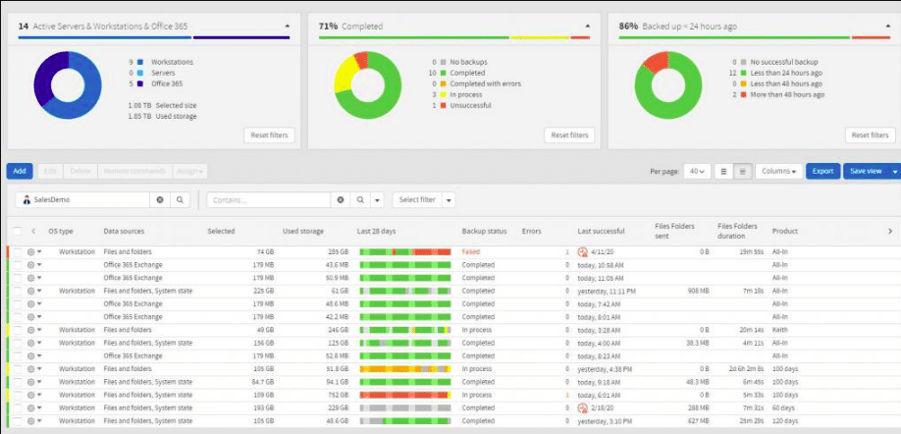901x434 pixels.
Task: Click the red Failed status text
Action: [x=470, y=251]
